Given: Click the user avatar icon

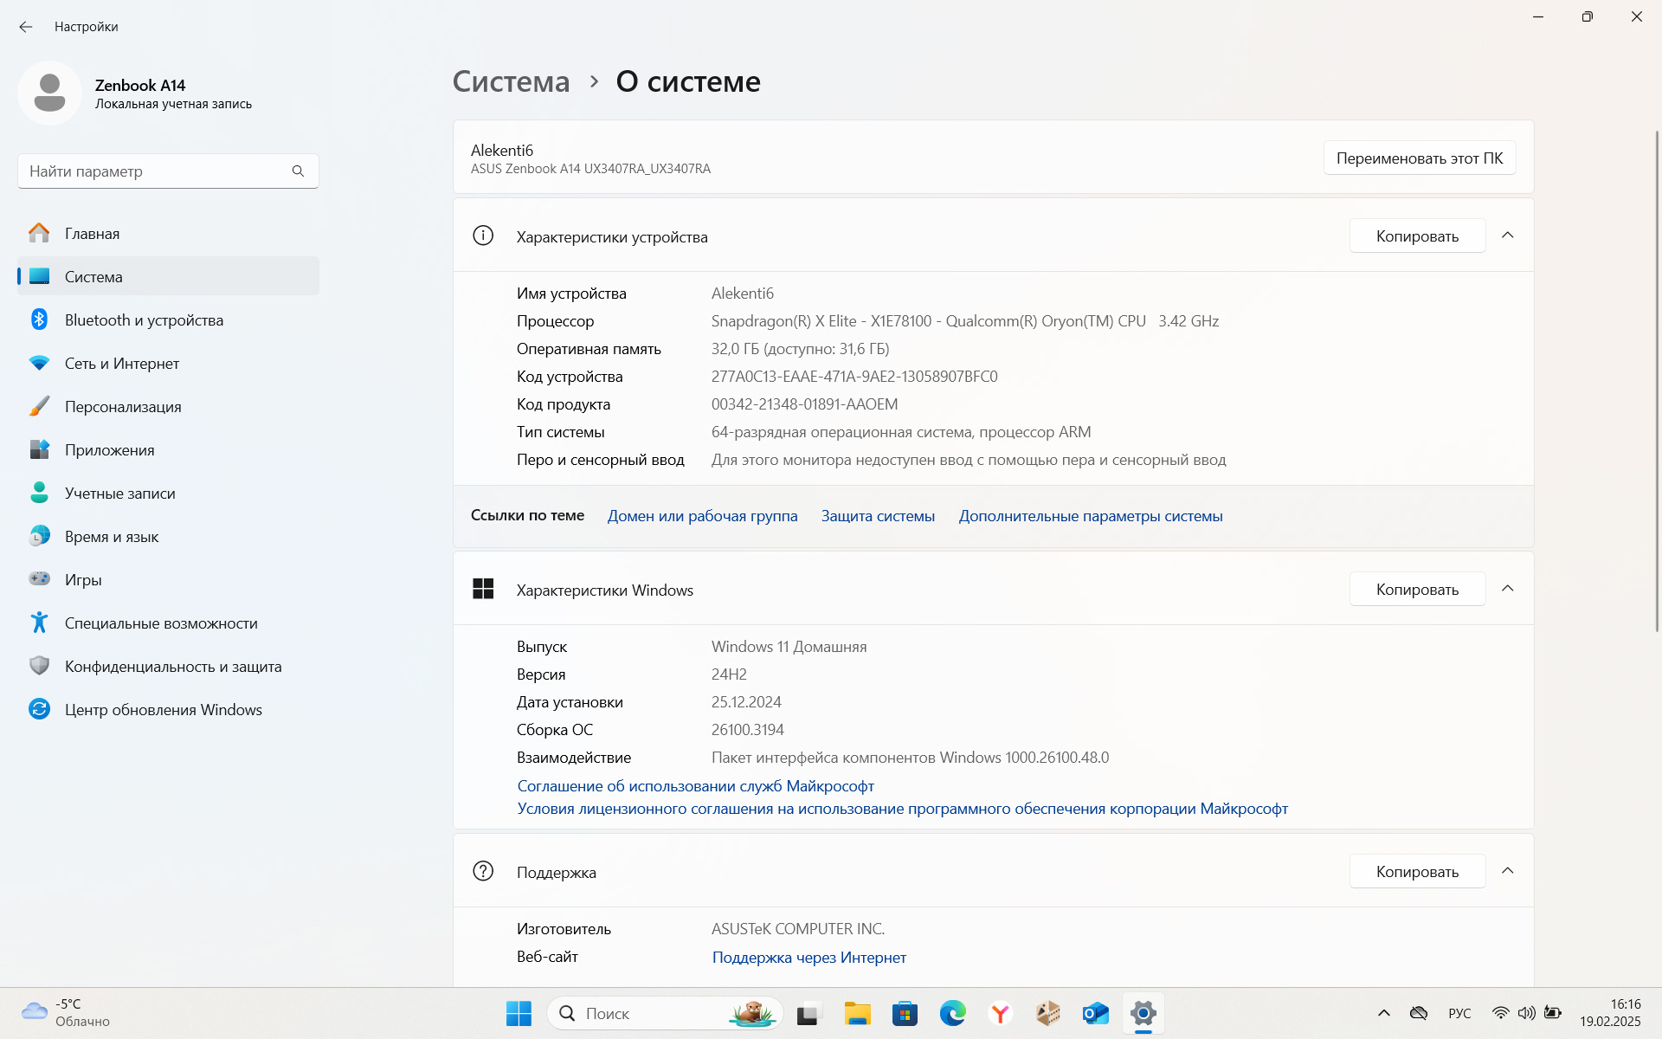Looking at the screenshot, I should [49, 93].
